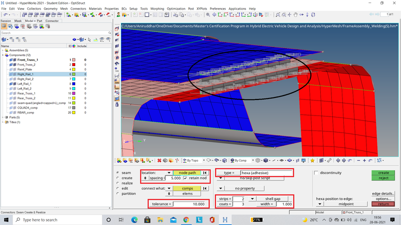Enable the discontinuity checkbox

point(315,172)
